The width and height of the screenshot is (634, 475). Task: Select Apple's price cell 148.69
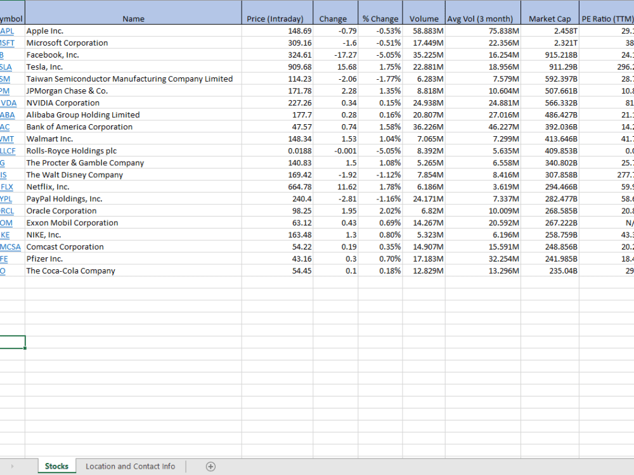click(278, 30)
